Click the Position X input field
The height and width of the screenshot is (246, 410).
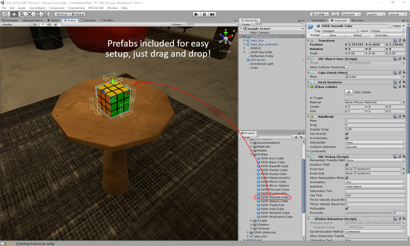(356, 45)
